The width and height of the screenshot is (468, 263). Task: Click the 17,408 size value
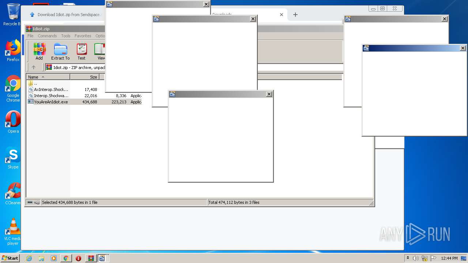91,89
